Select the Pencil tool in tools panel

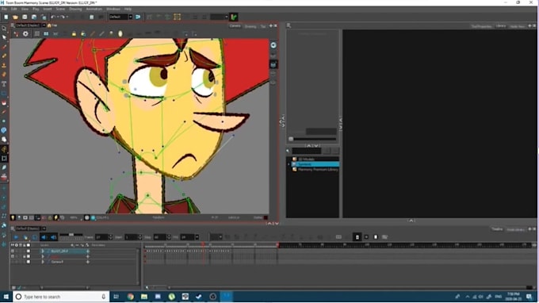4,56
